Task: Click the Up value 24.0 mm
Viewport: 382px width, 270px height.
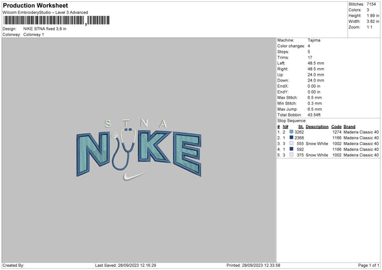Action: [x=316, y=75]
